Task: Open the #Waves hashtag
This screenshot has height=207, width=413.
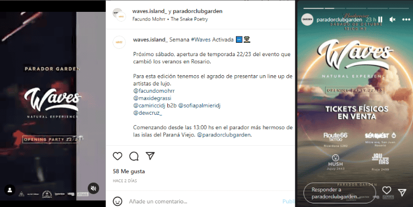Action: click(x=201, y=40)
